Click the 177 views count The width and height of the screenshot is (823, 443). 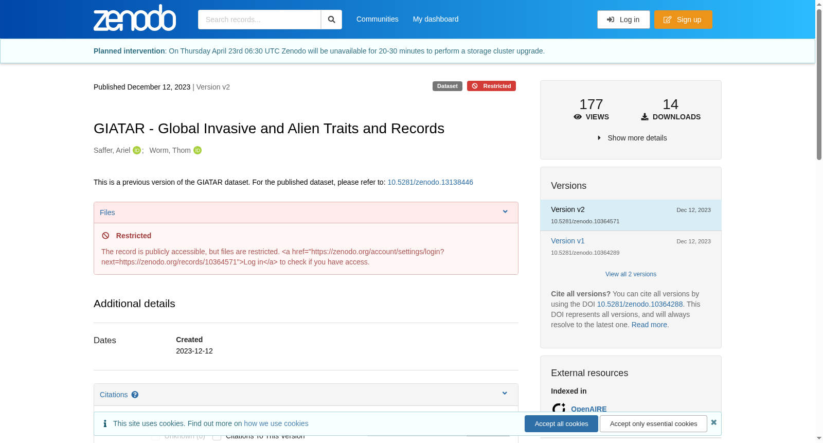coord(591,104)
